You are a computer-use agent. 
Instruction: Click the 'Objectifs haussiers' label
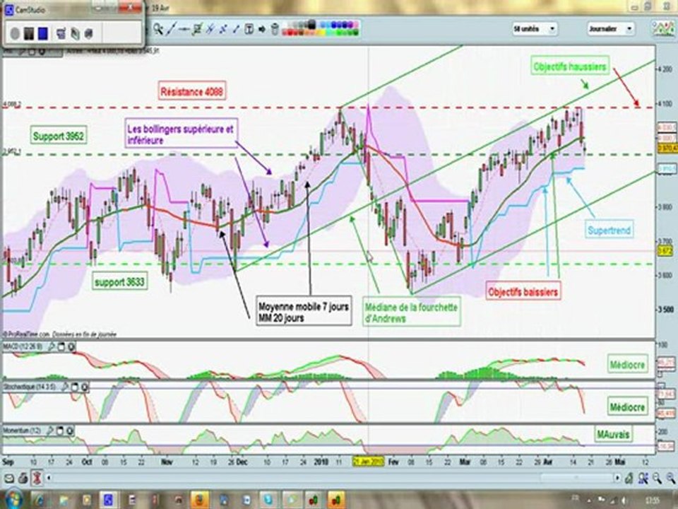(x=570, y=66)
